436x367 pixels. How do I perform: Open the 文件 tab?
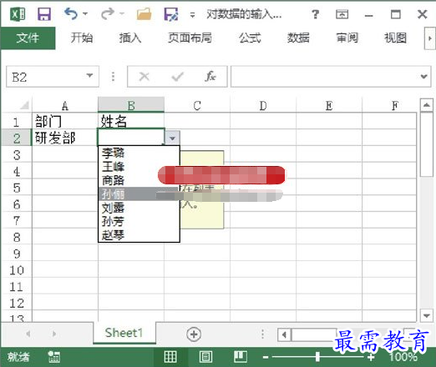pos(28,38)
